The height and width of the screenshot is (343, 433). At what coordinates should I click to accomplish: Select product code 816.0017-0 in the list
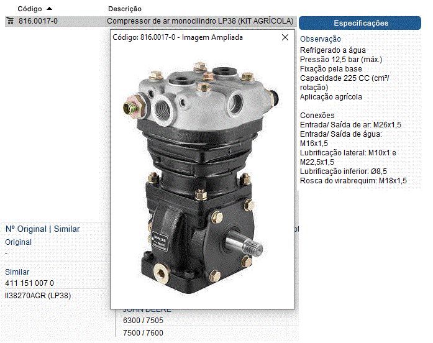click(x=38, y=21)
